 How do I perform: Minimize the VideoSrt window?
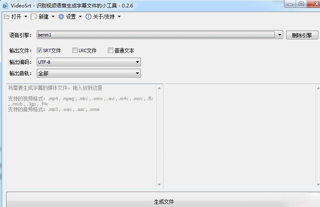pos(290,4)
